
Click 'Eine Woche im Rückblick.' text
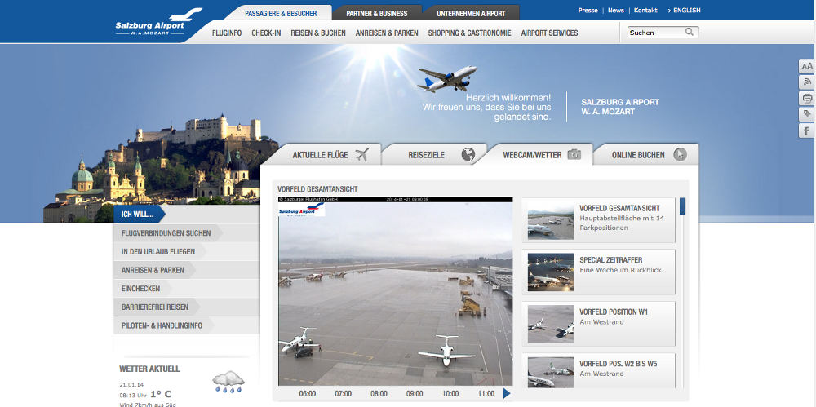(622, 270)
